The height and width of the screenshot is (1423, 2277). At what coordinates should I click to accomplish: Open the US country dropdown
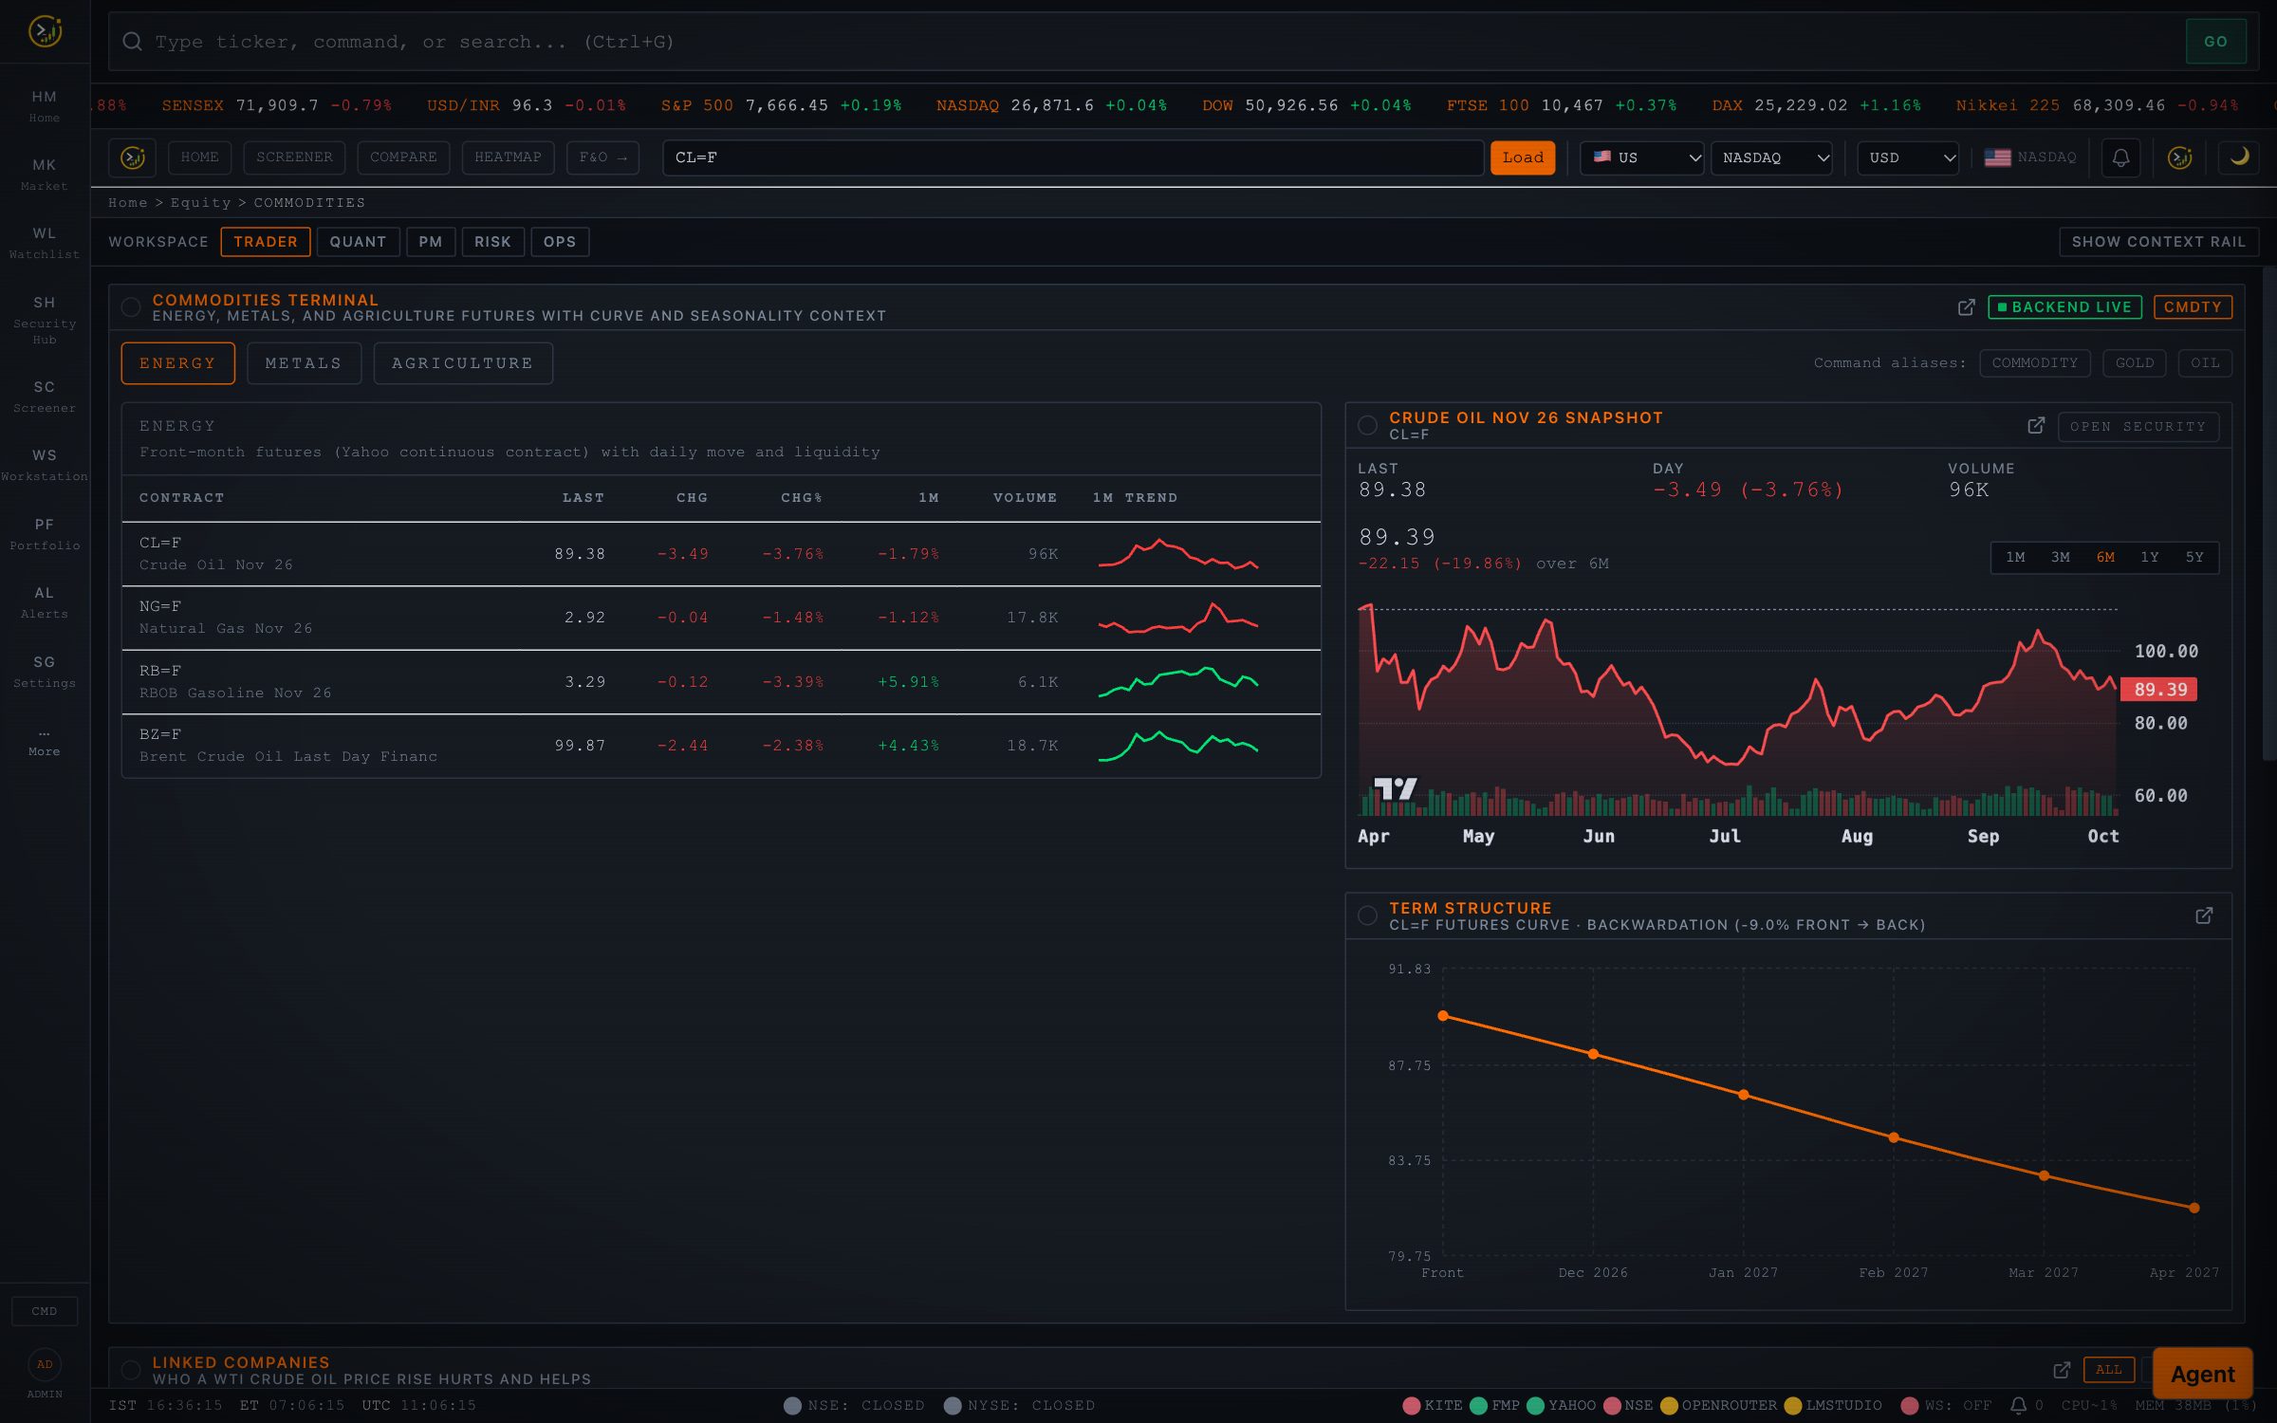pyautogui.click(x=1641, y=157)
